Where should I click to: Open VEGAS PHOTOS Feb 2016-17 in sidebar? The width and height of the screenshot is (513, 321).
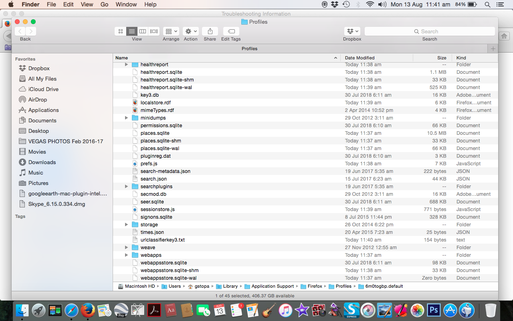(x=66, y=141)
